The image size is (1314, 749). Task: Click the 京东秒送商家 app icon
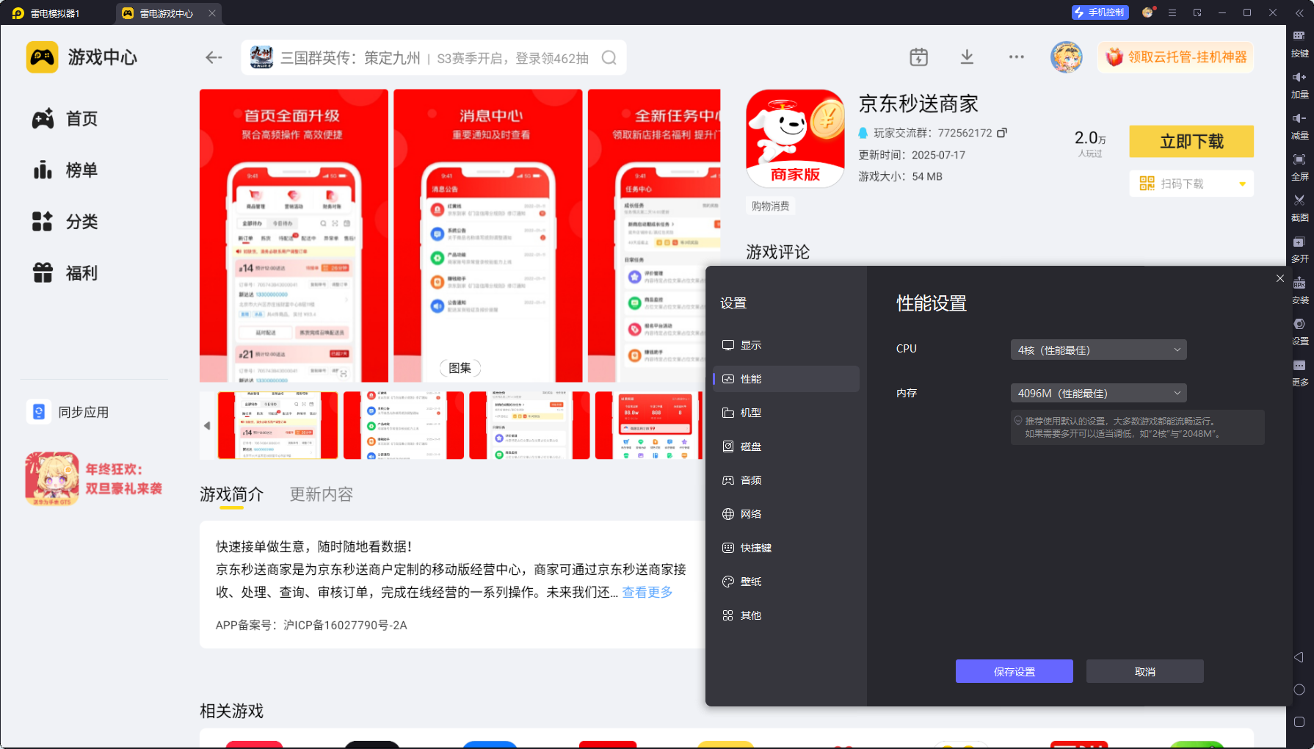795,139
